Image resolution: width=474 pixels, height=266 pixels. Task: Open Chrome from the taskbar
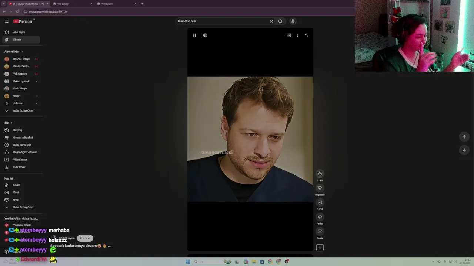click(270, 262)
